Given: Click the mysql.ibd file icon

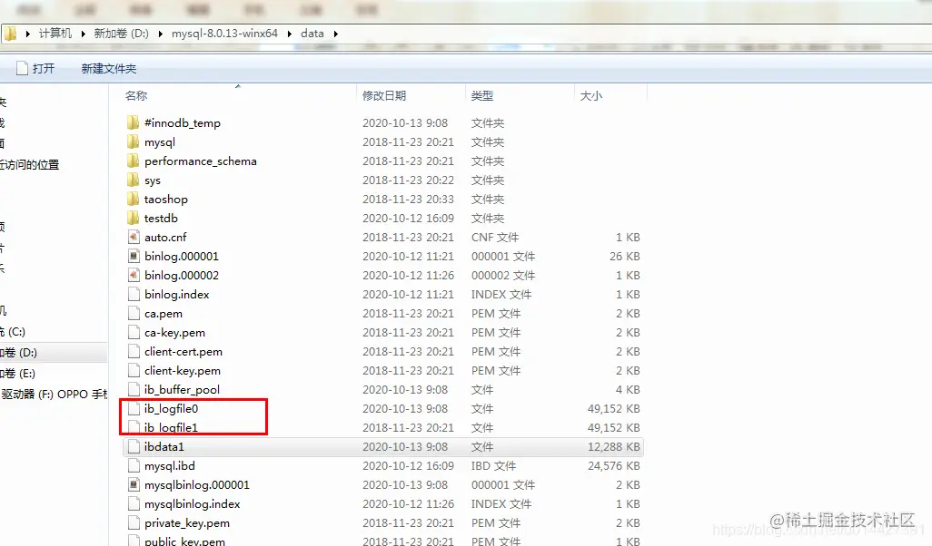Looking at the screenshot, I should (x=134, y=466).
